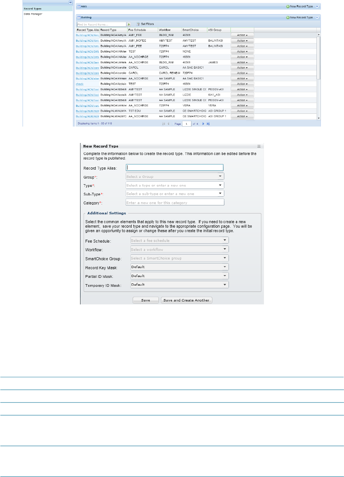Click the page number field
344x477 pixels.
tap(187, 124)
